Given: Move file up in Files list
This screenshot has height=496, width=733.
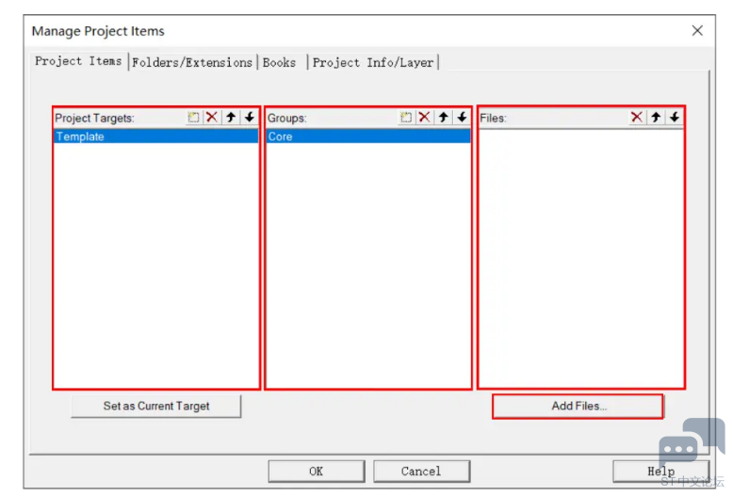Looking at the screenshot, I should [x=656, y=118].
